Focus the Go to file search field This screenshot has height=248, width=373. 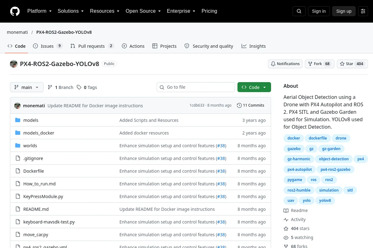pos(196,87)
